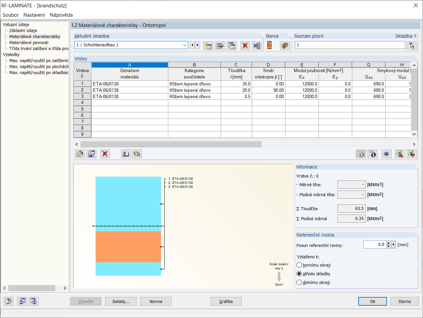423x318 pixels.
Task: Open multi-layer library icon
Action: coord(137,154)
